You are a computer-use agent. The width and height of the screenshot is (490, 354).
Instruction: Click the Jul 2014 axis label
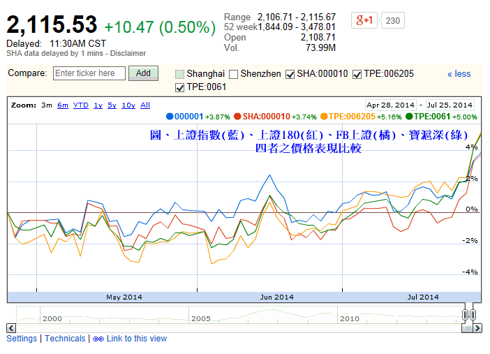coord(423,297)
